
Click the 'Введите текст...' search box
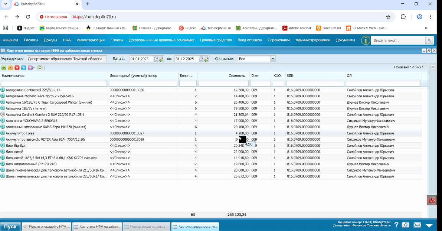[x=398, y=40]
